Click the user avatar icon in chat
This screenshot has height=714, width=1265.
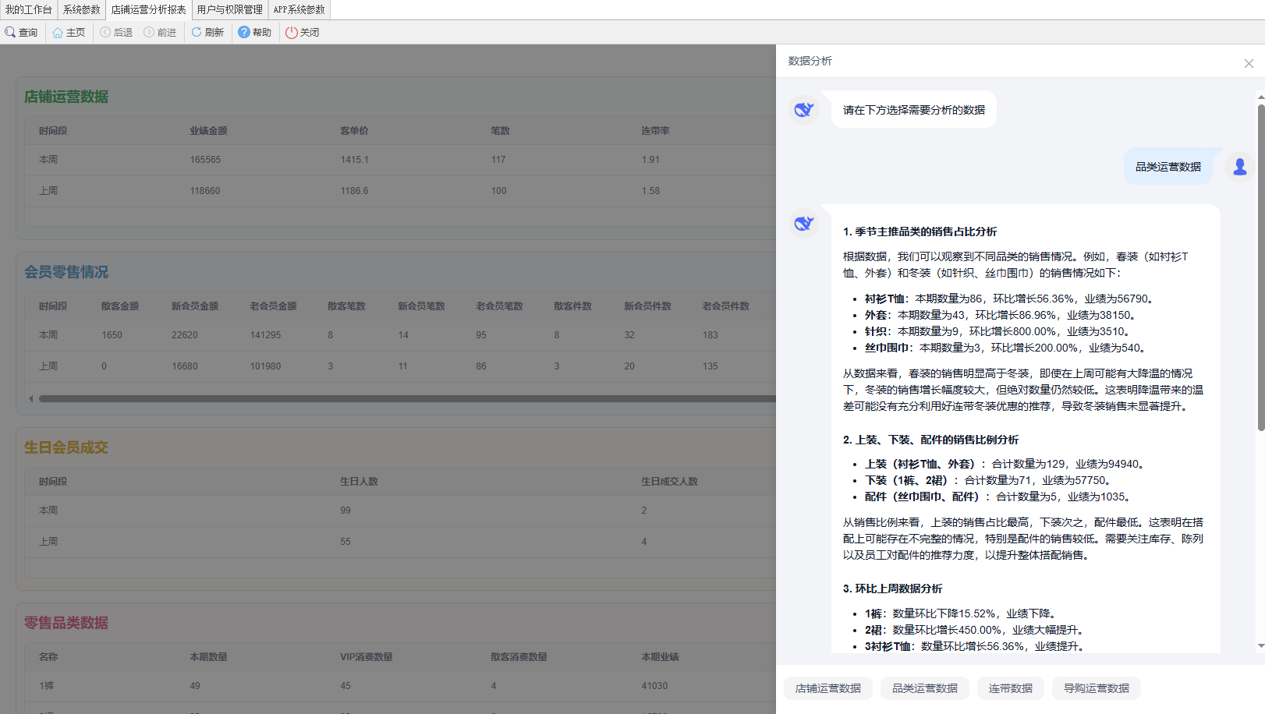1239,167
